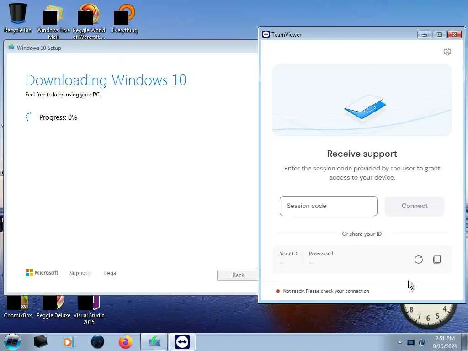Open the Windows Start orb
Image resolution: width=468 pixels, height=351 pixels.
[x=12, y=342]
